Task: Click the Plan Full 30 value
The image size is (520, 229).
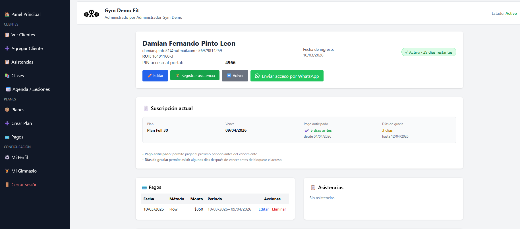Action: 158,131
